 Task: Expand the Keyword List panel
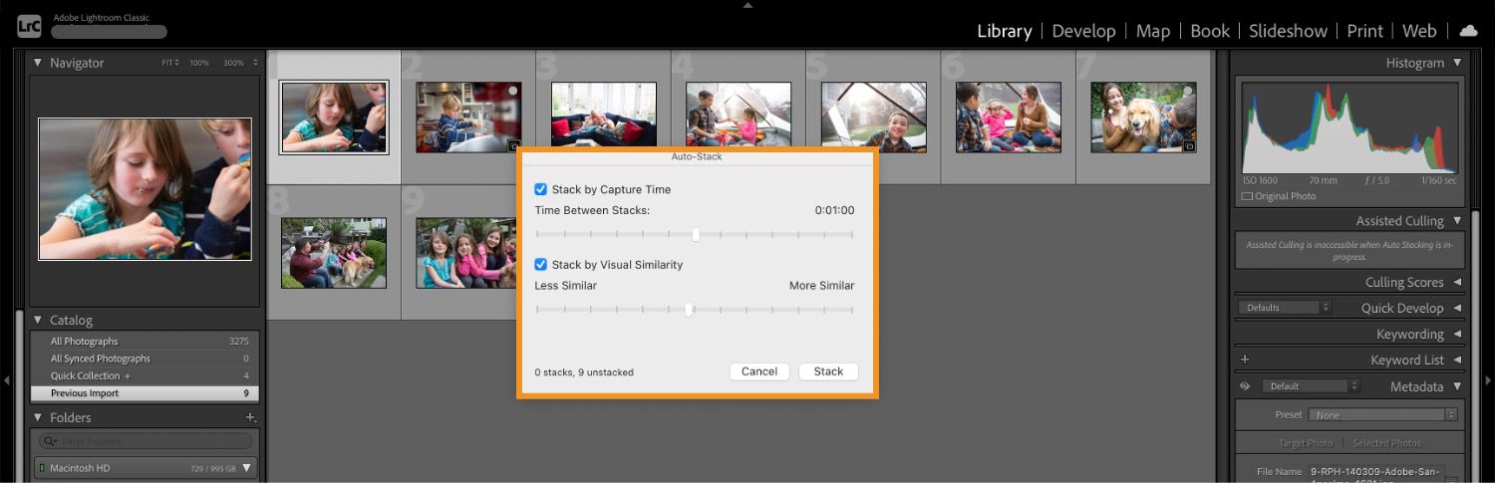click(1457, 360)
